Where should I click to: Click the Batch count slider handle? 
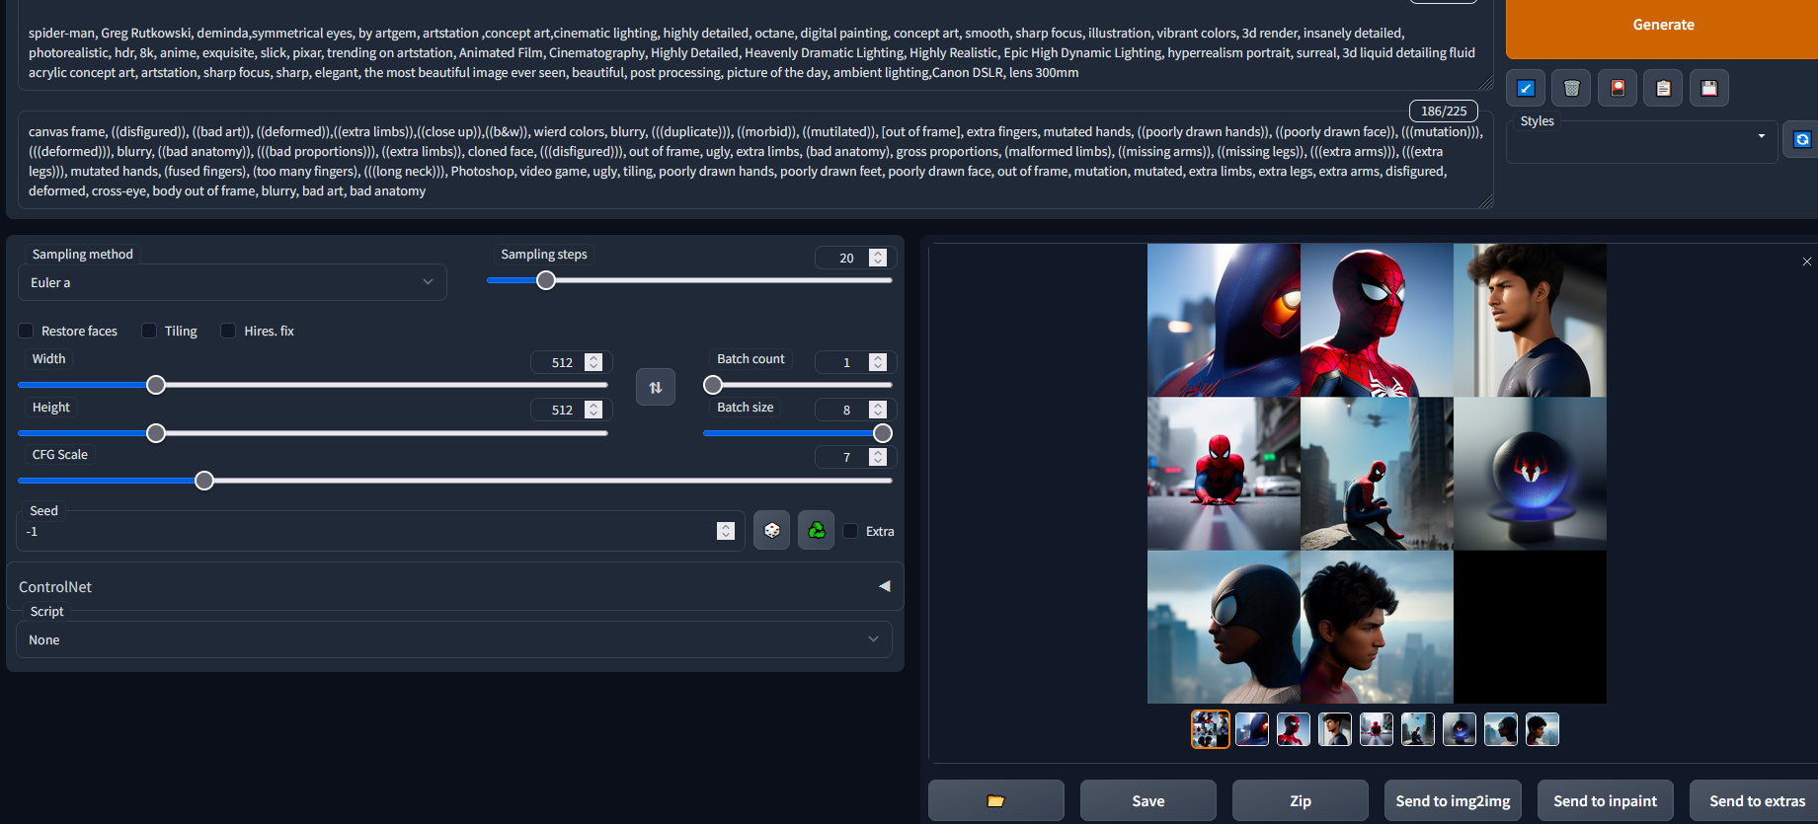(713, 385)
